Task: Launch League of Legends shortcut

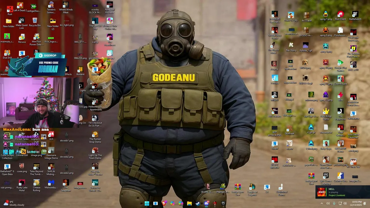Action: (x=252, y=190)
